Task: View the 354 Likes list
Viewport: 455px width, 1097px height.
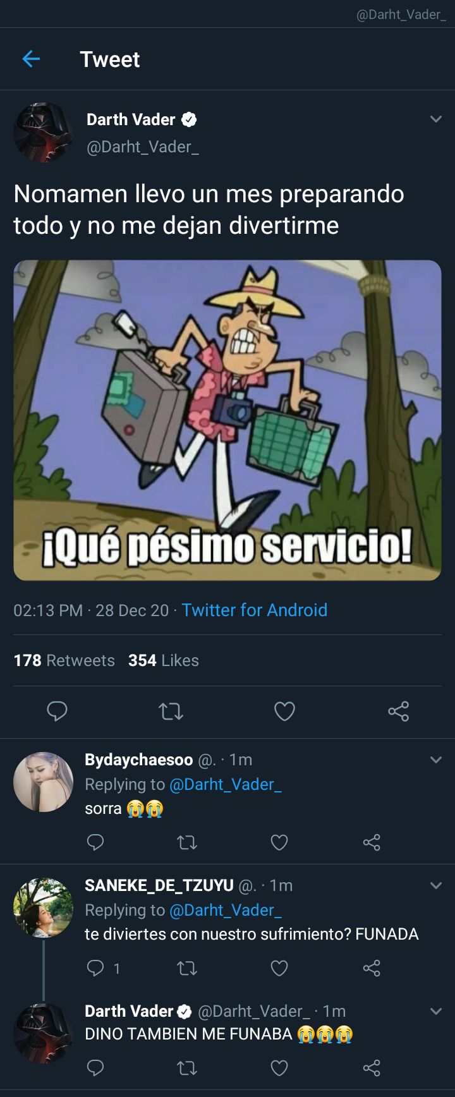Action: click(x=164, y=660)
